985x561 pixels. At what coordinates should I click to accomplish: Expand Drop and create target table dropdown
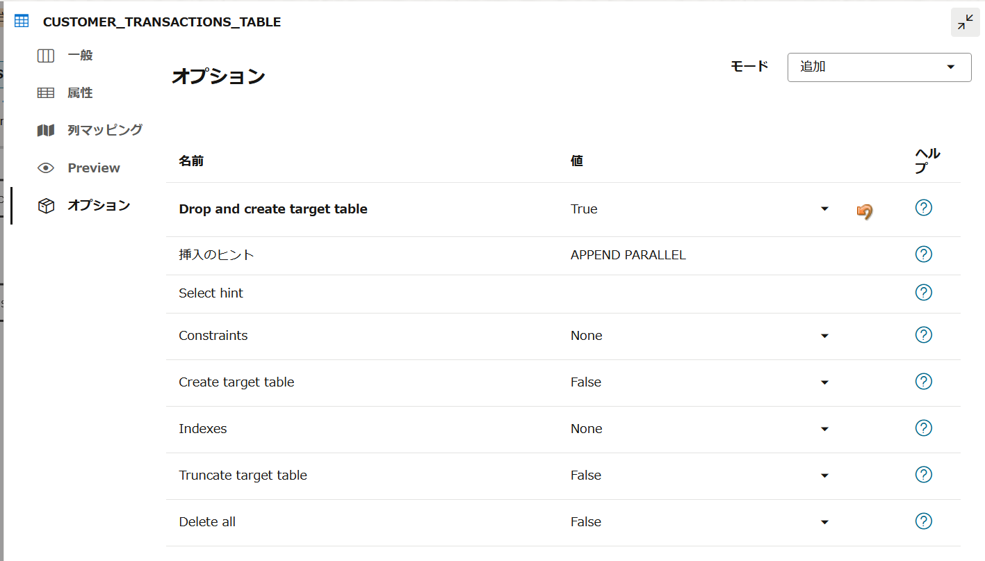tap(824, 209)
